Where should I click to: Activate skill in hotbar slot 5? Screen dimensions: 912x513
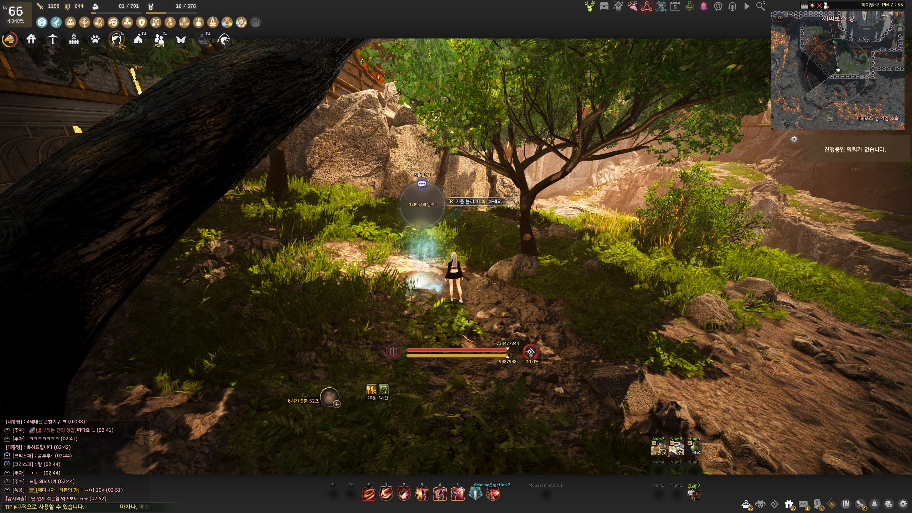coord(457,494)
